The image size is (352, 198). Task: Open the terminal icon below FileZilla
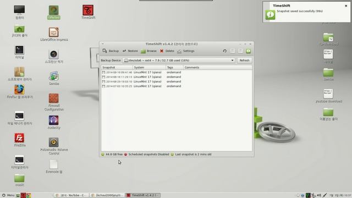click(x=19, y=162)
